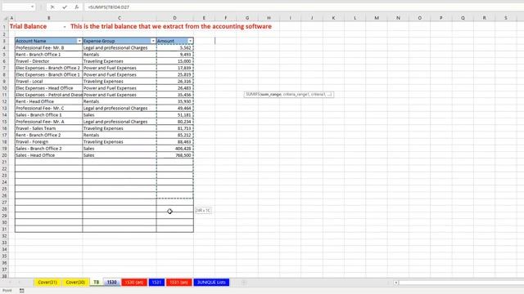Cancel the formula entry with the X icon

(x=52, y=7)
